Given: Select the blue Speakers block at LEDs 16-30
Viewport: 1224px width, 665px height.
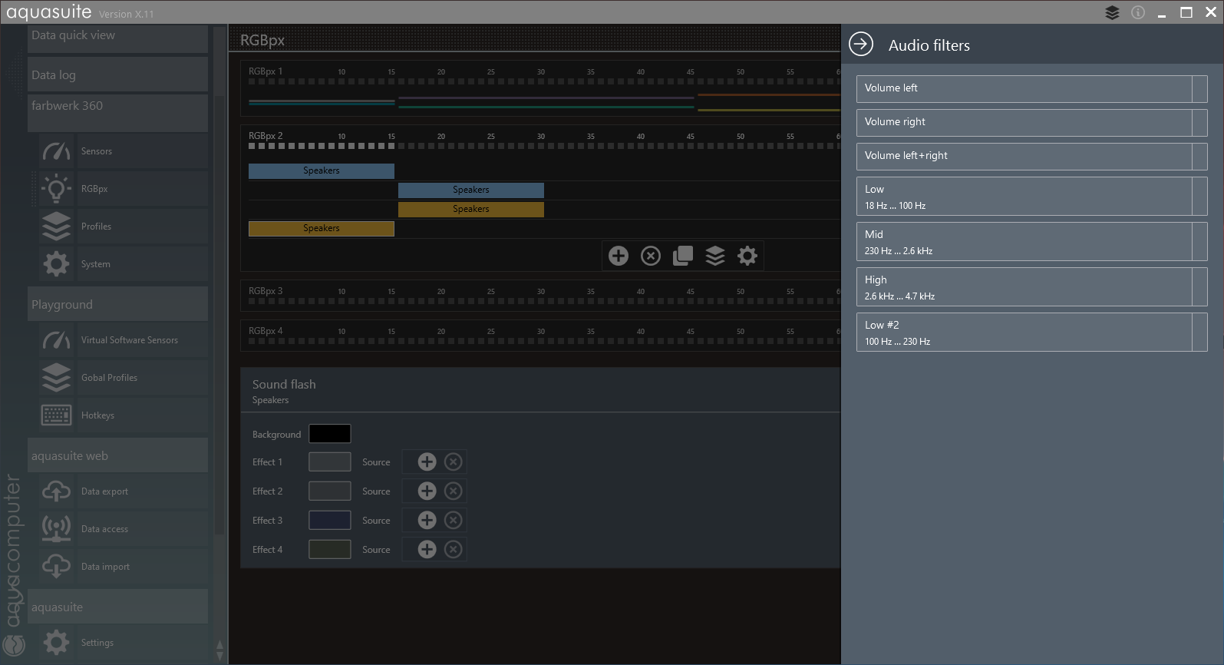Looking at the screenshot, I should coord(470,190).
